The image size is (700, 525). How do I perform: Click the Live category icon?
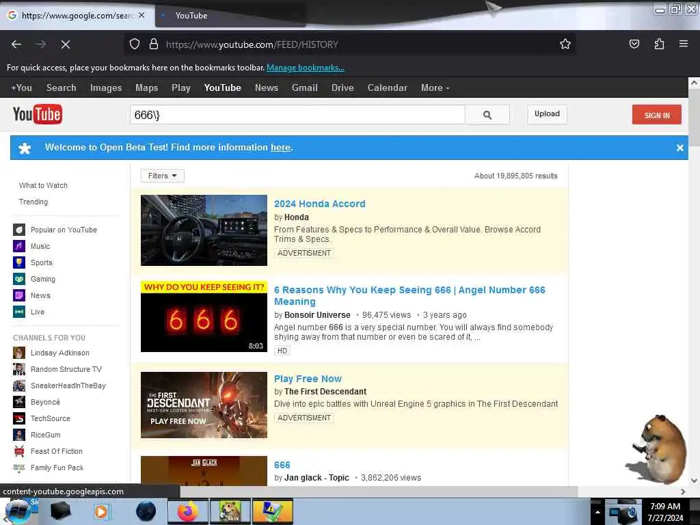pos(18,312)
